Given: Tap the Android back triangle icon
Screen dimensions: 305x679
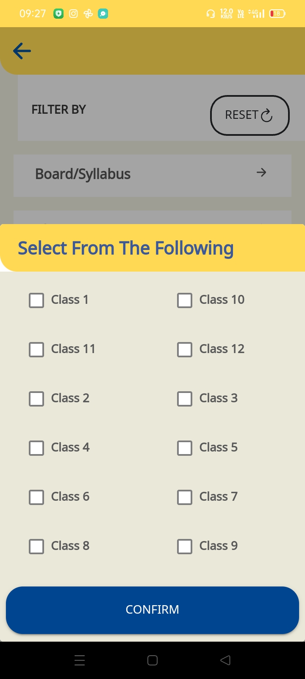Looking at the screenshot, I should (225, 660).
